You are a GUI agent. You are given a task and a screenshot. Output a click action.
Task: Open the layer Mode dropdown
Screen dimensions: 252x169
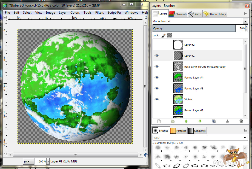(x=245, y=21)
